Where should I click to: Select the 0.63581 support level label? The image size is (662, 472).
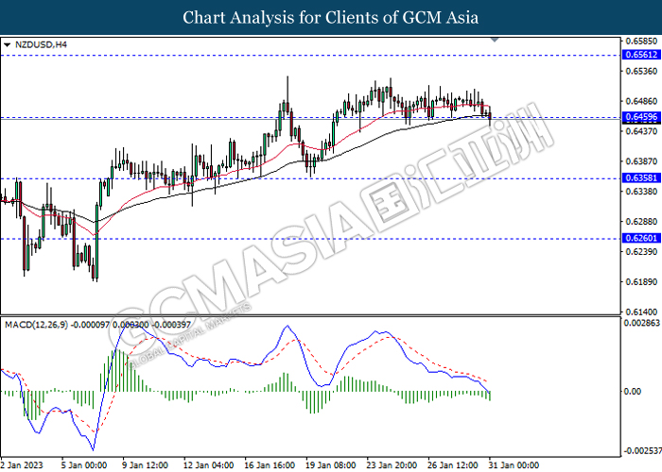pos(641,177)
